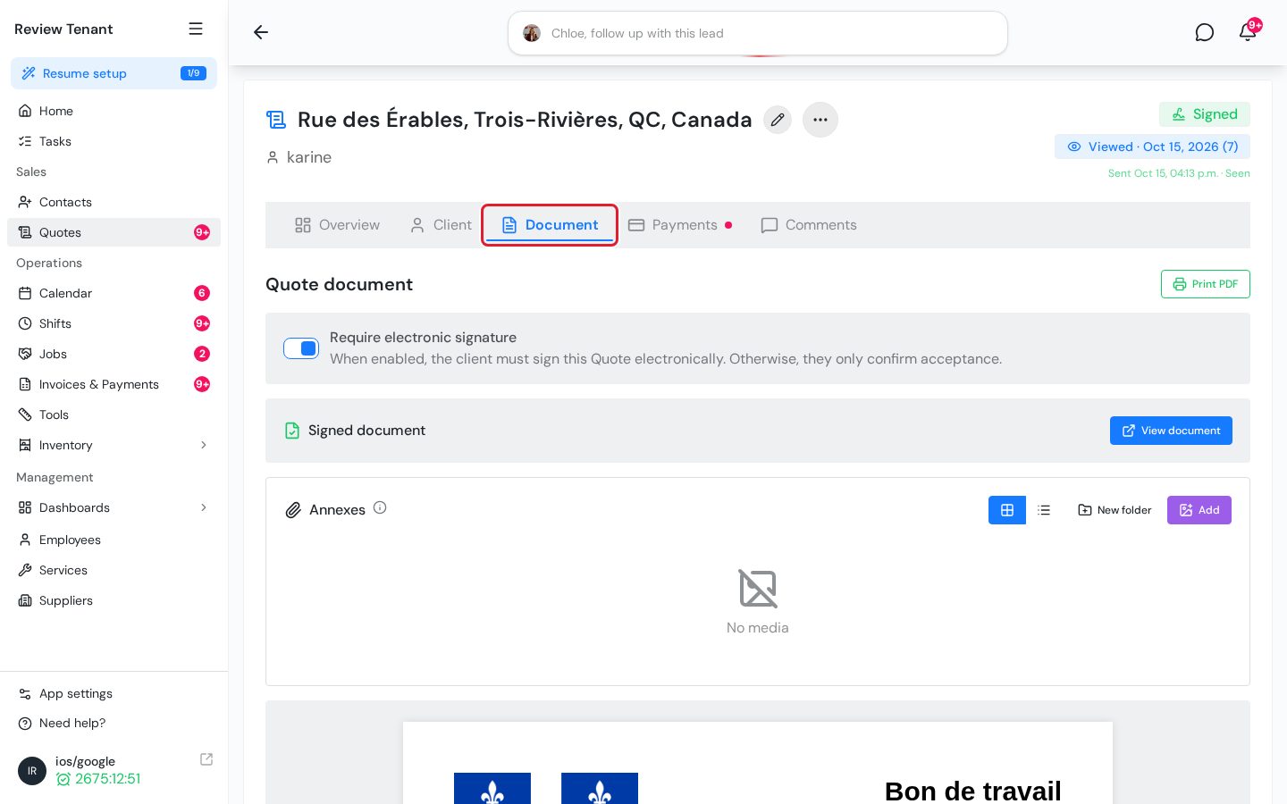Image resolution: width=1287 pixels, height=804 pixels.
Task: Switch annexes to grid view
Action: 1007,510
